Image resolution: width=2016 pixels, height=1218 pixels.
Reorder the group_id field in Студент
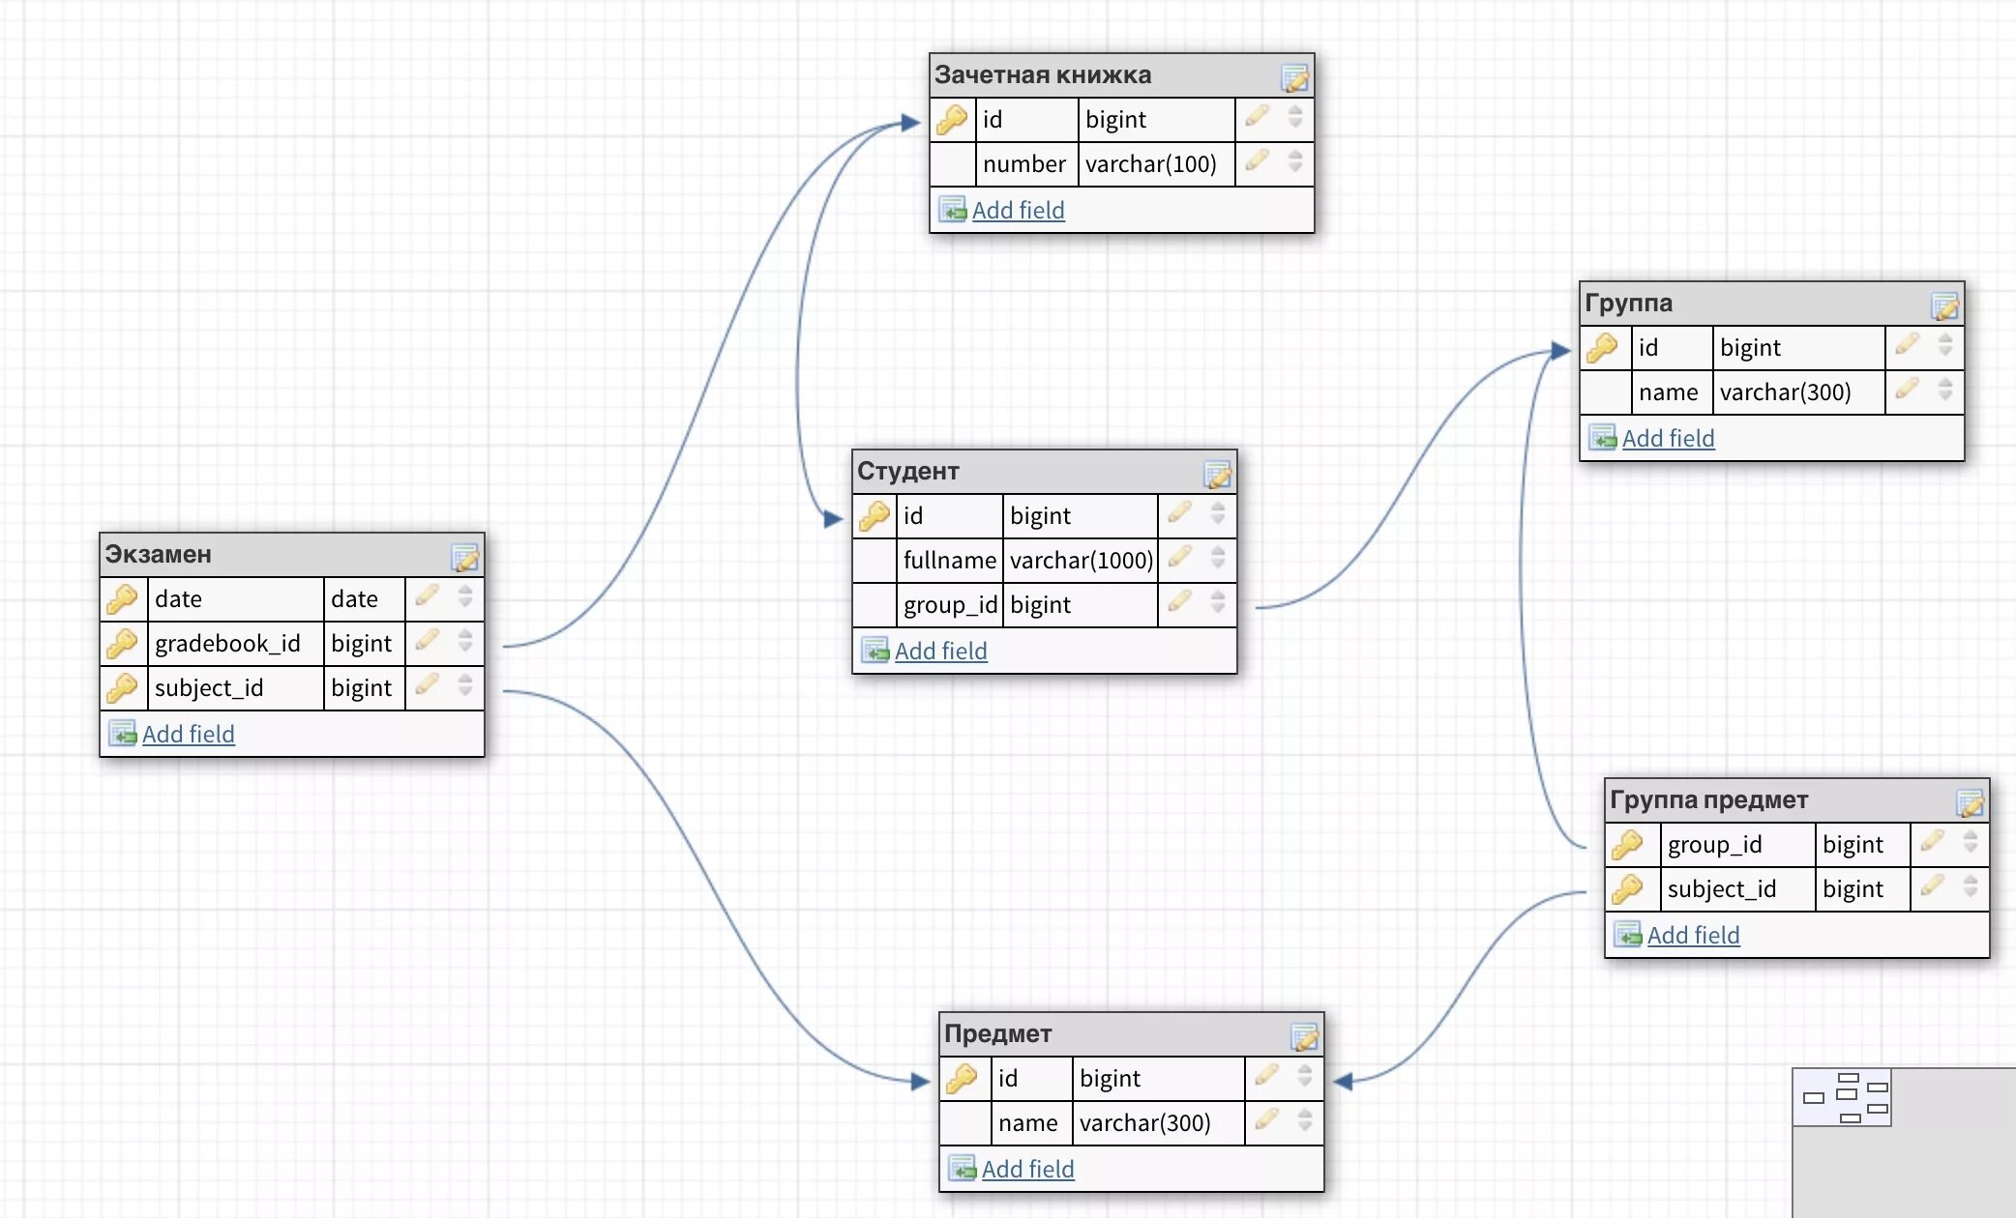point(1218,601)
